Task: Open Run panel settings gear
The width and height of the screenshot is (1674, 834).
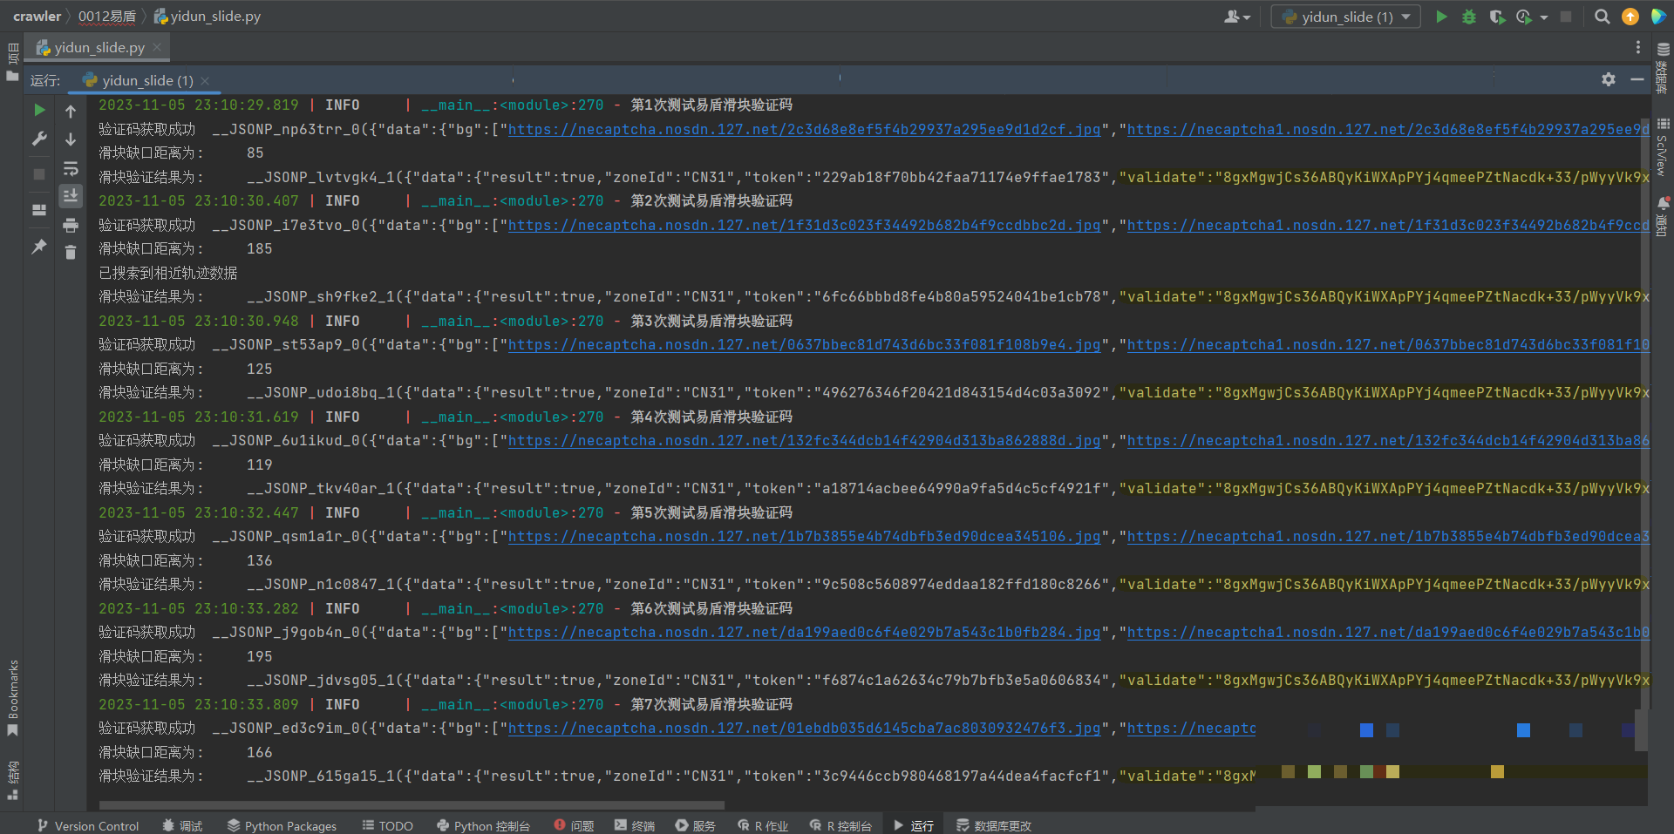Action: (x=1609, y=79)
